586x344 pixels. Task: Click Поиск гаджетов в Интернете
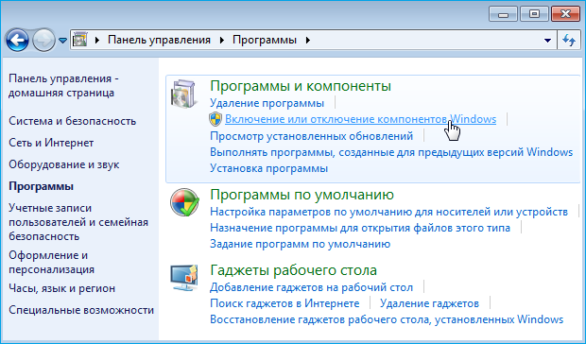point(284,303)
